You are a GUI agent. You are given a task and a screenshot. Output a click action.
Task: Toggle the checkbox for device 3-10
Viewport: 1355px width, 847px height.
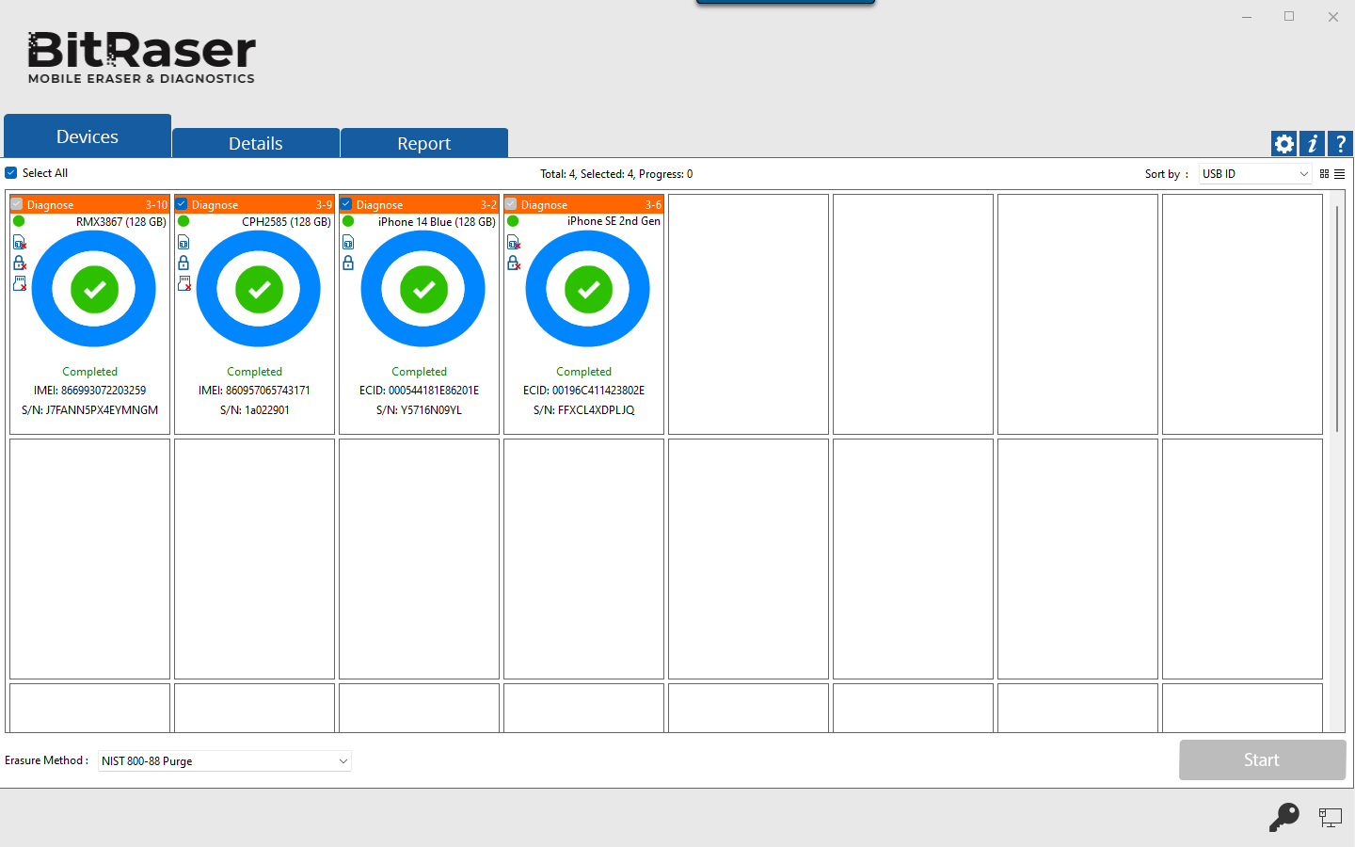click(x=17, y=204)
